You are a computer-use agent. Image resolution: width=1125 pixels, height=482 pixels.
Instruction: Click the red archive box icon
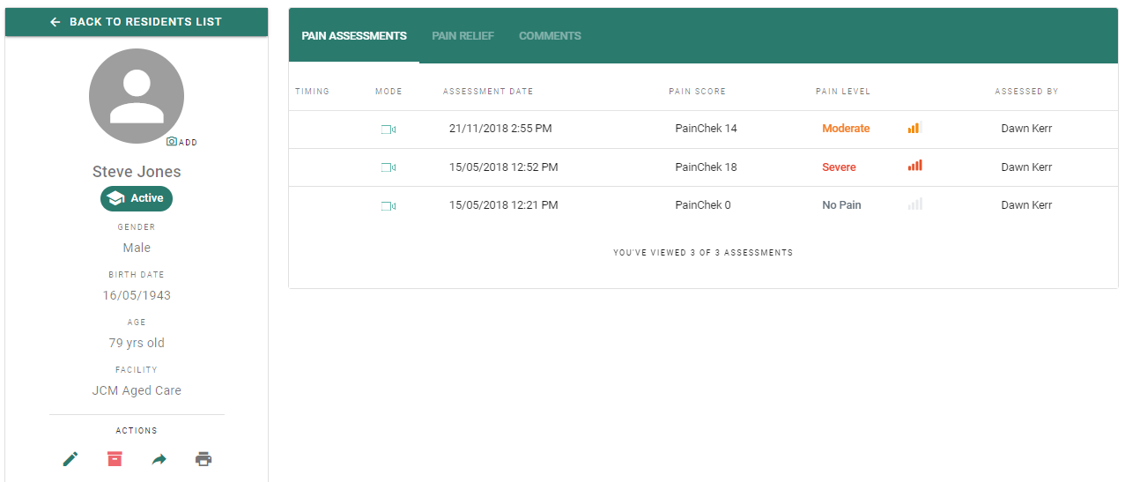(x=115, y=459)
